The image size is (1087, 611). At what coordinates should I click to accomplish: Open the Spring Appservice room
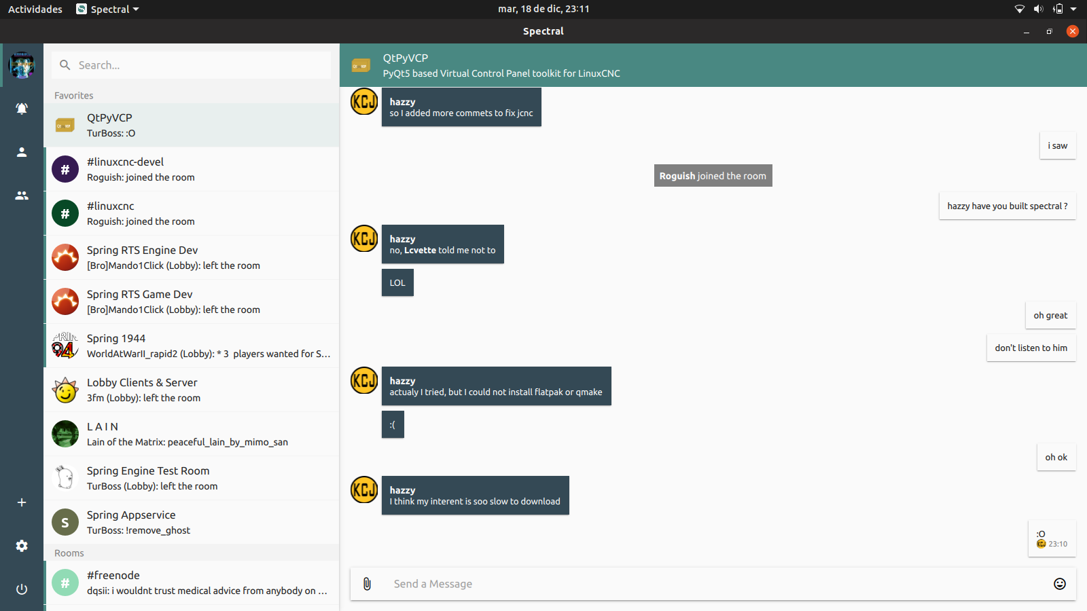click(x=192, y=522)
